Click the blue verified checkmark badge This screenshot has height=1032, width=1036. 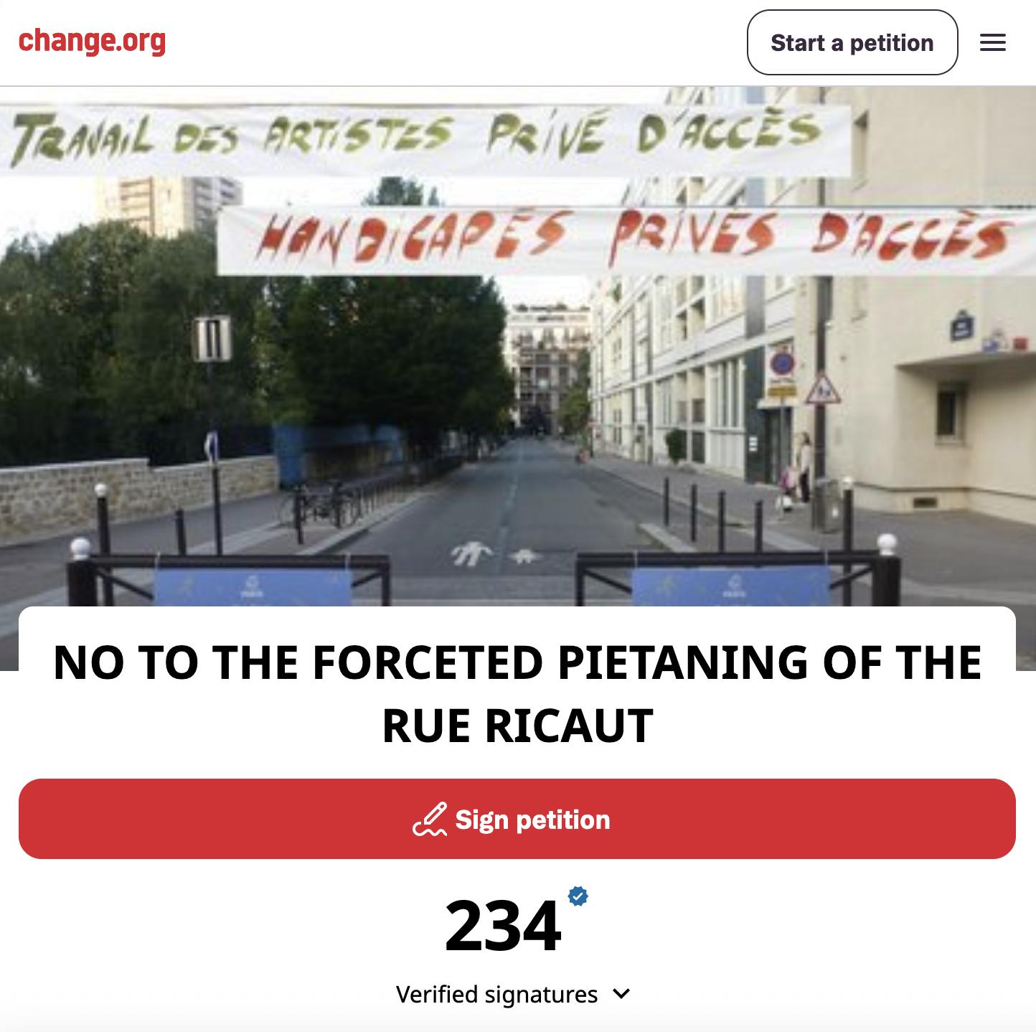coord(578,896)
